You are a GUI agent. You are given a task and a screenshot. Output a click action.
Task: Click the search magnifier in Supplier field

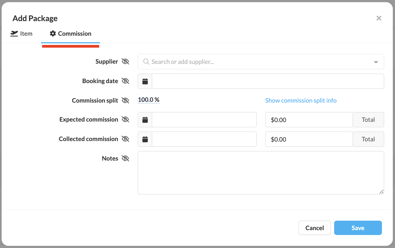pyautogui.click(x=146, y=62)
